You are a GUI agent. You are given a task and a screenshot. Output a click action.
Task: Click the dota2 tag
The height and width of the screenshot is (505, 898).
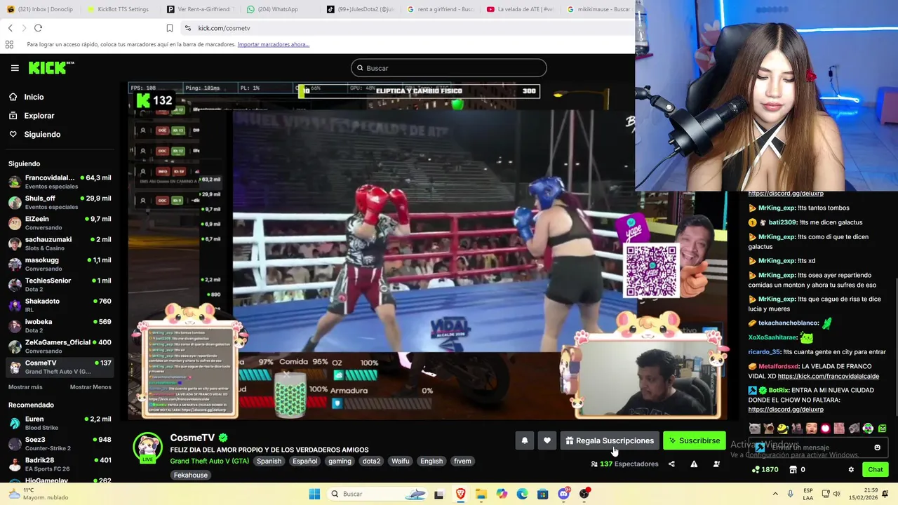(371, 461)
